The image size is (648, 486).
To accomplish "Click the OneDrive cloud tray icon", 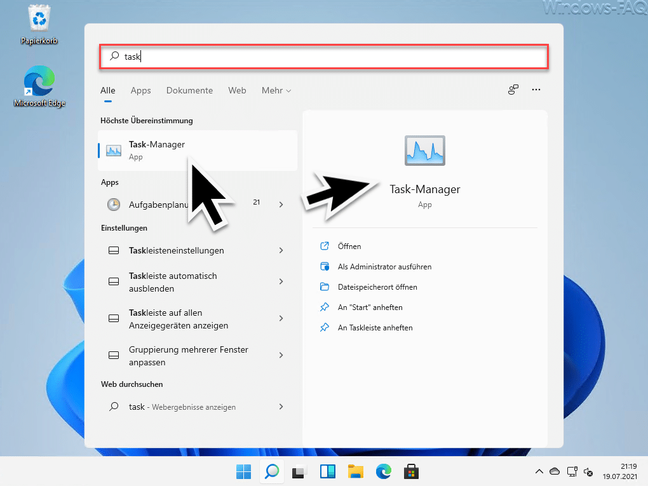I will coord(555,471).
